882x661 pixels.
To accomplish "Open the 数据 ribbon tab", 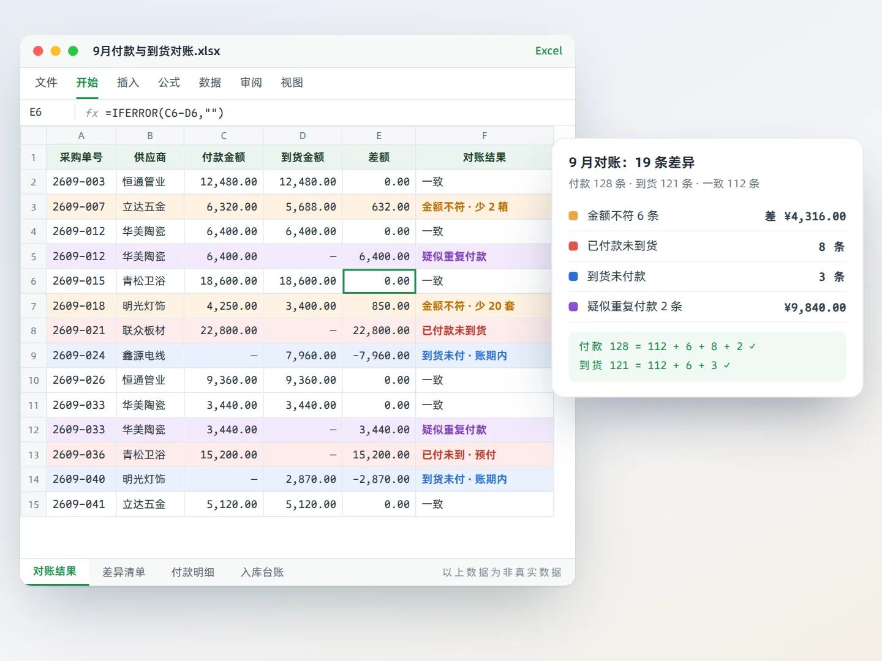I will click(x=210, y=83).
